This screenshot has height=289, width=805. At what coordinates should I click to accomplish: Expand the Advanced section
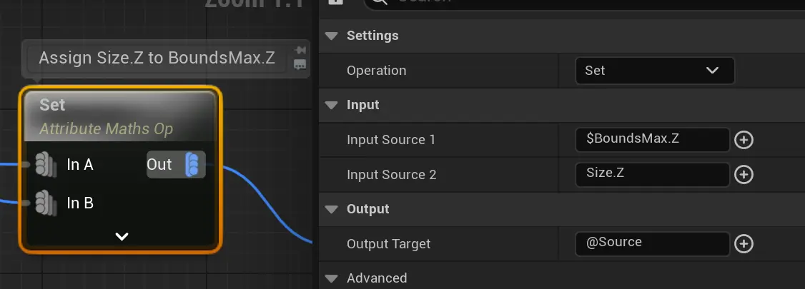coord(331,278)
